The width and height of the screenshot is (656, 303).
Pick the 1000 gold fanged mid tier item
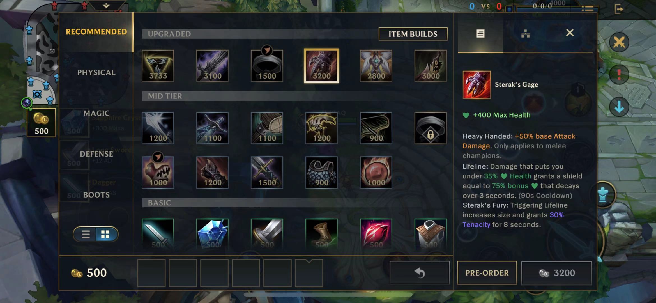158,172
